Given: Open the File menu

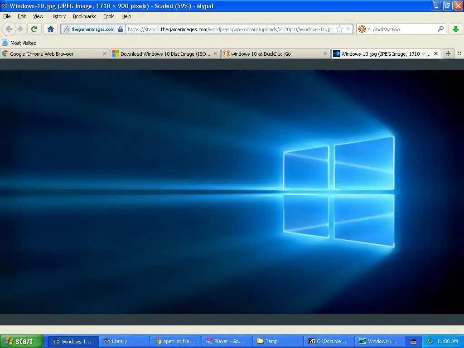Looking at the screenshot, I should [x=7, y=16].
